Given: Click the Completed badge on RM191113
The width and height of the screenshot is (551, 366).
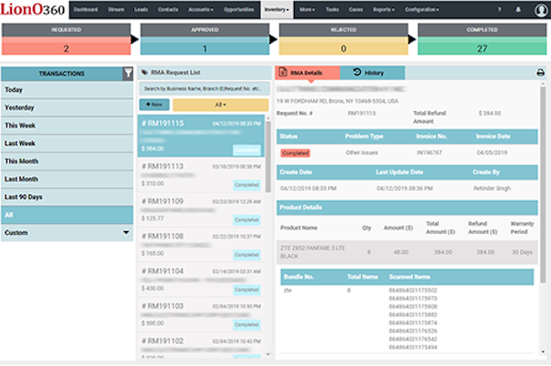Looking at the screenshot, I should pyautogui.click(x=247, y=185).
